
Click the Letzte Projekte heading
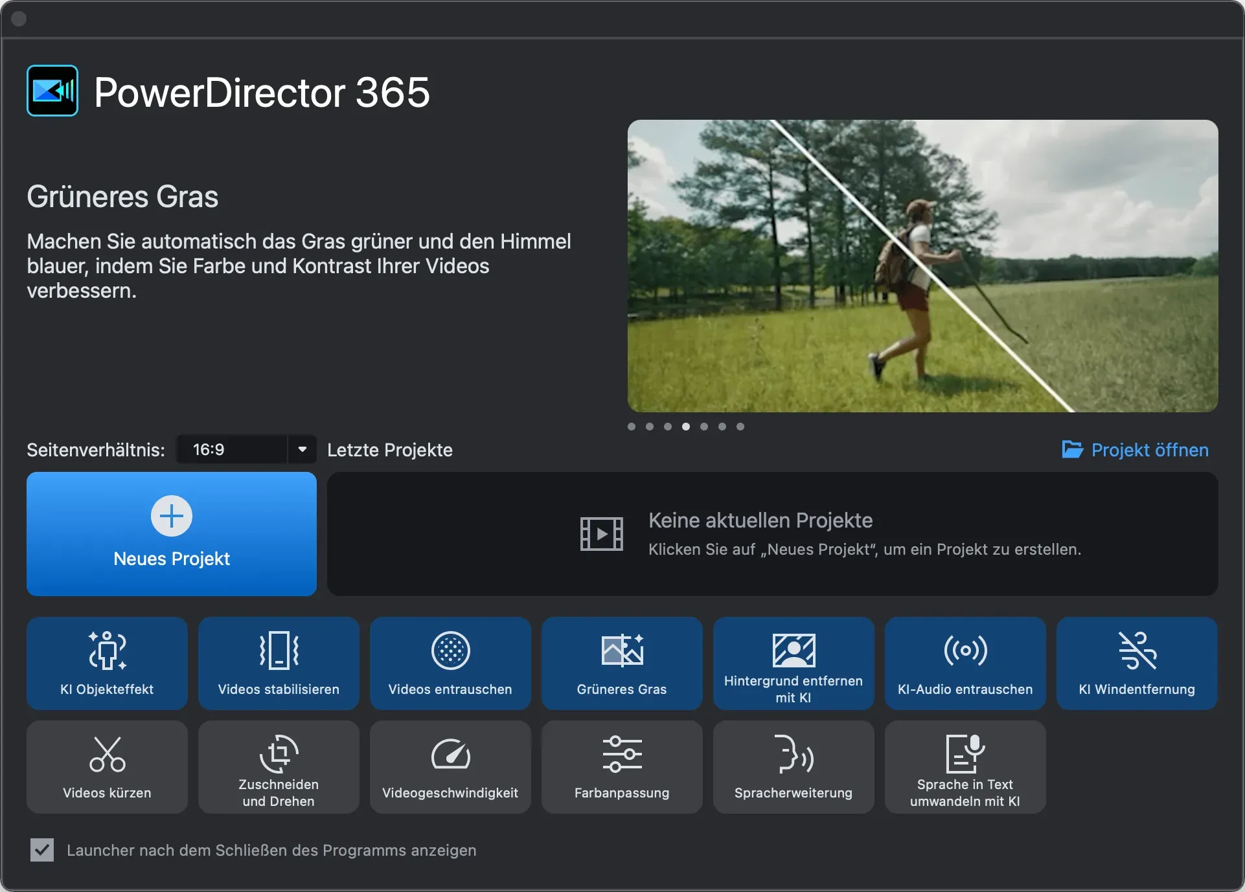click(390, 450)
